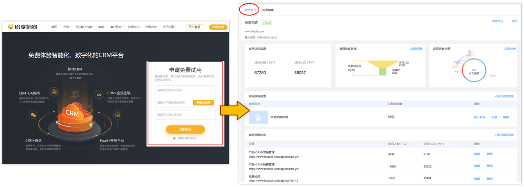Click 嵌入官网 for 申请免费试用 form

(x=479, y=117)
